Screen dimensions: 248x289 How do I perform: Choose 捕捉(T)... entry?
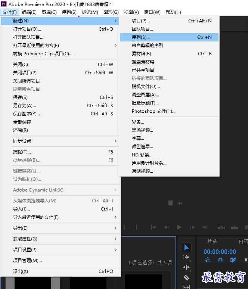coord(60,152)
